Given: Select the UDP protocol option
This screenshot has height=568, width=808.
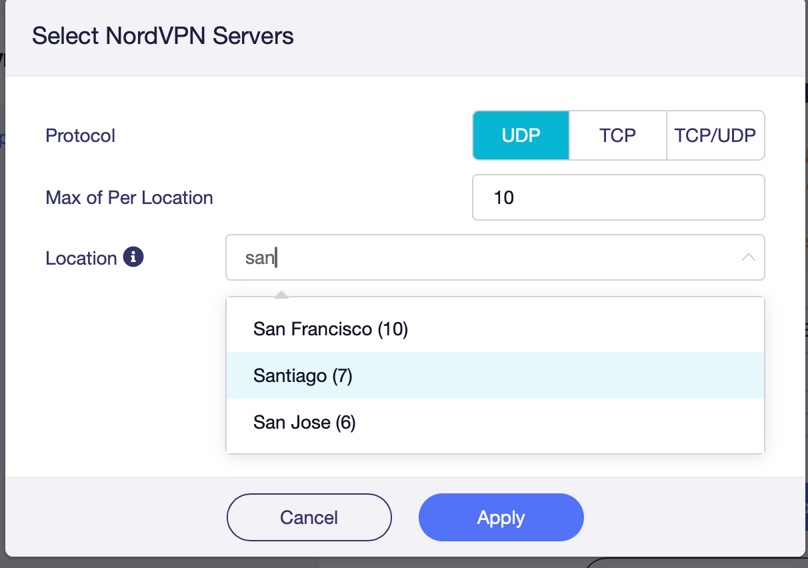Looking at the screenshot, I should coord(521,135).
